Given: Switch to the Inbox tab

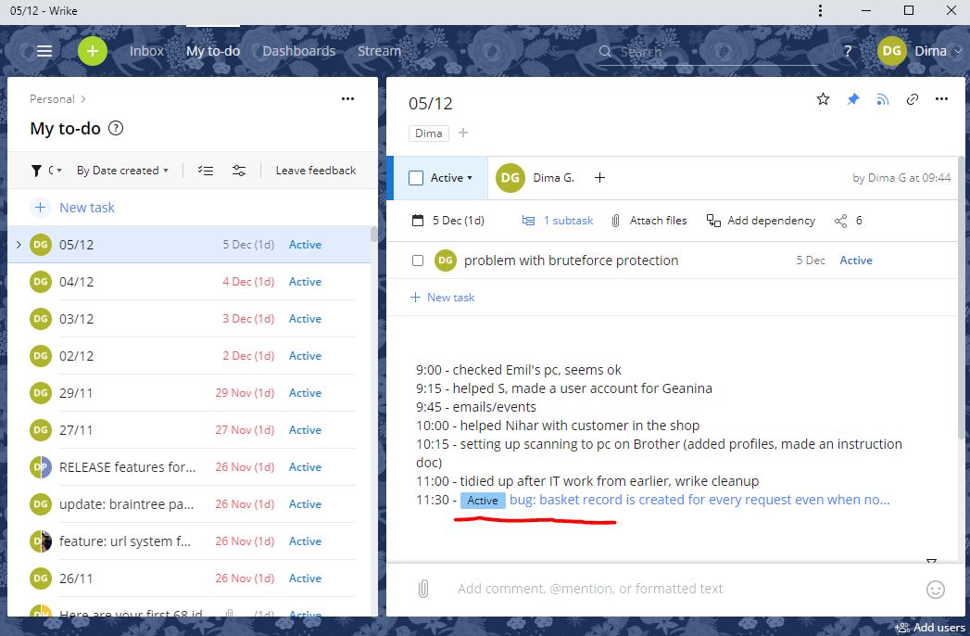Looking at the screenshot, I should pyautogui.click(x=146, y=51).
